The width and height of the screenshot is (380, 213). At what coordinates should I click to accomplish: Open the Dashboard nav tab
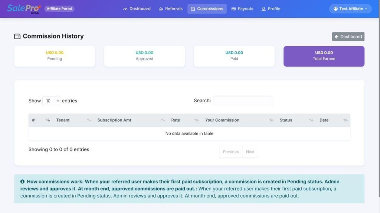coord(137,9)
